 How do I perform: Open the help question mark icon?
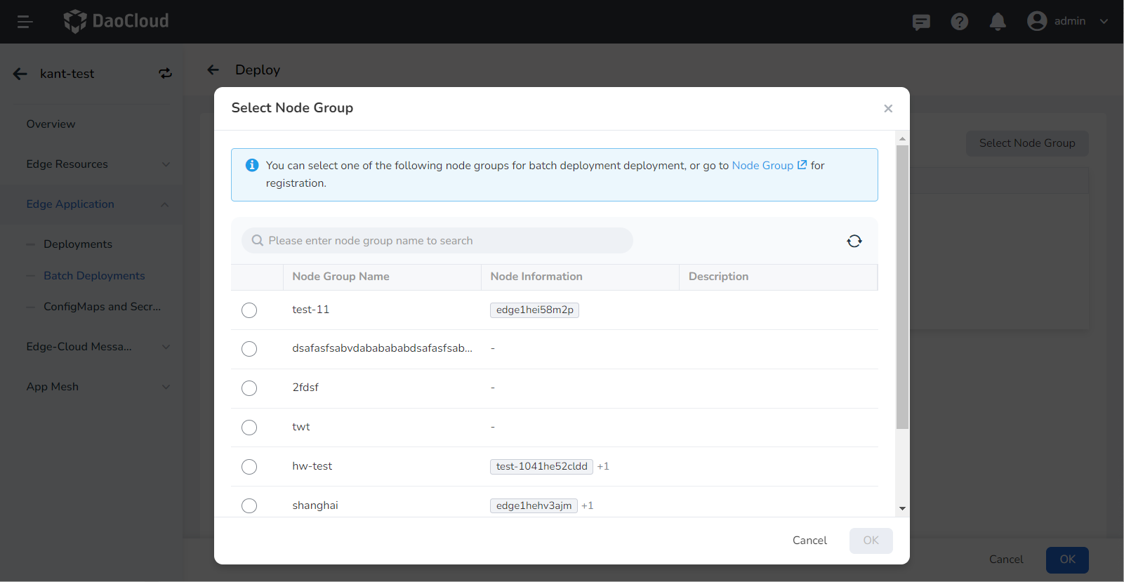[x=960, y=22]
